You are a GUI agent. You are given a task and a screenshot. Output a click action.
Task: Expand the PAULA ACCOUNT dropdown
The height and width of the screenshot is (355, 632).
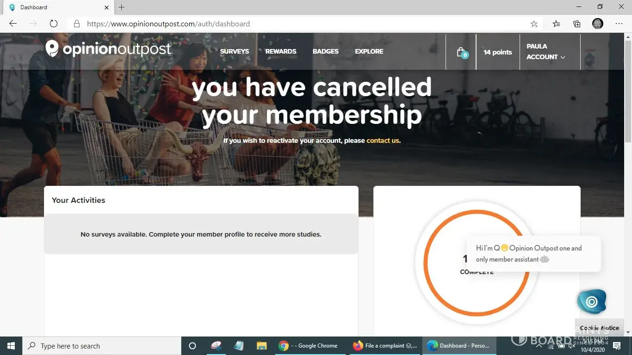point(546,52)
